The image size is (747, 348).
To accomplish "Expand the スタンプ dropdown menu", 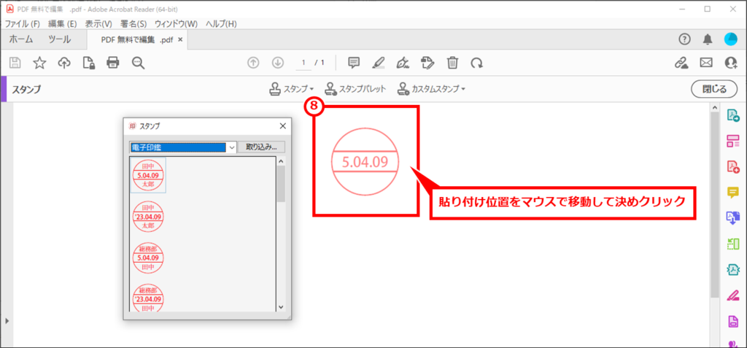I will pyautogui.click(x=292, y=89).
